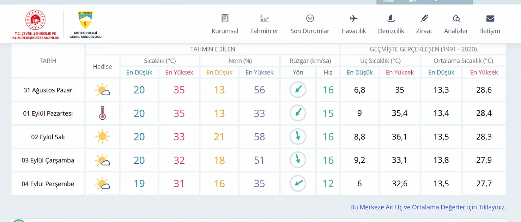Click the low humidity 21 for 02 Eylül
Screen dimensions: 521x222
point(219,137)
